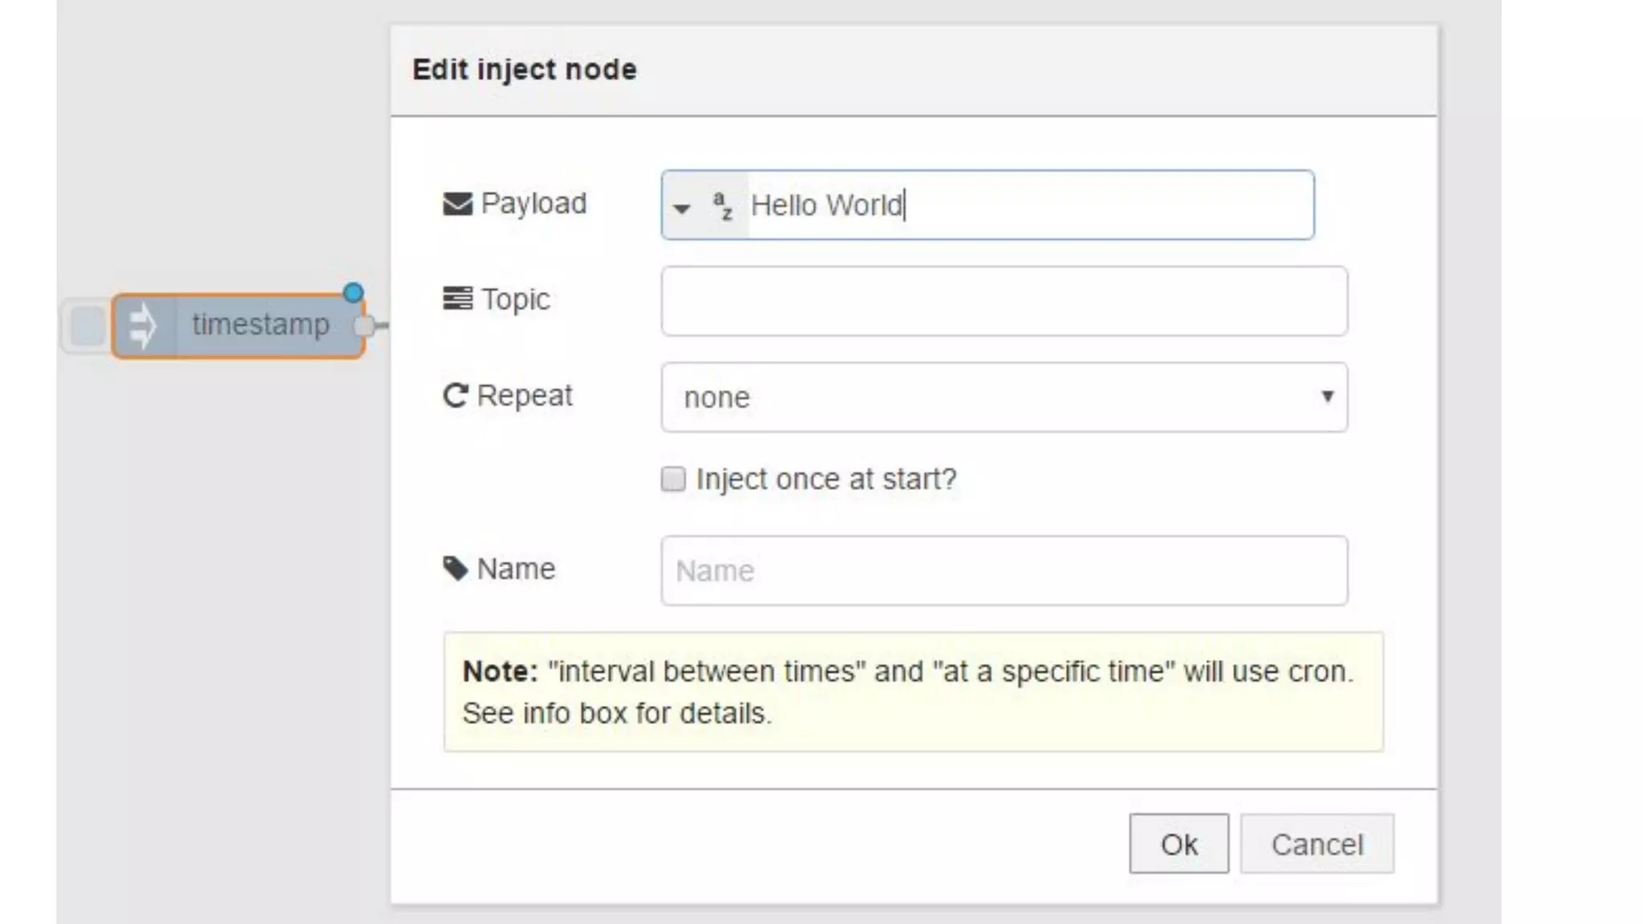This screenshot has width=1643, height=924.
Task: Click the Name input field
Action: pyautogui.click(x=1003, y=570)
